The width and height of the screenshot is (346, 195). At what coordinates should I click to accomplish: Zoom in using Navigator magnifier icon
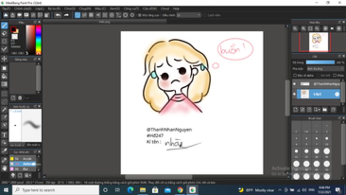tap(303, 28)
